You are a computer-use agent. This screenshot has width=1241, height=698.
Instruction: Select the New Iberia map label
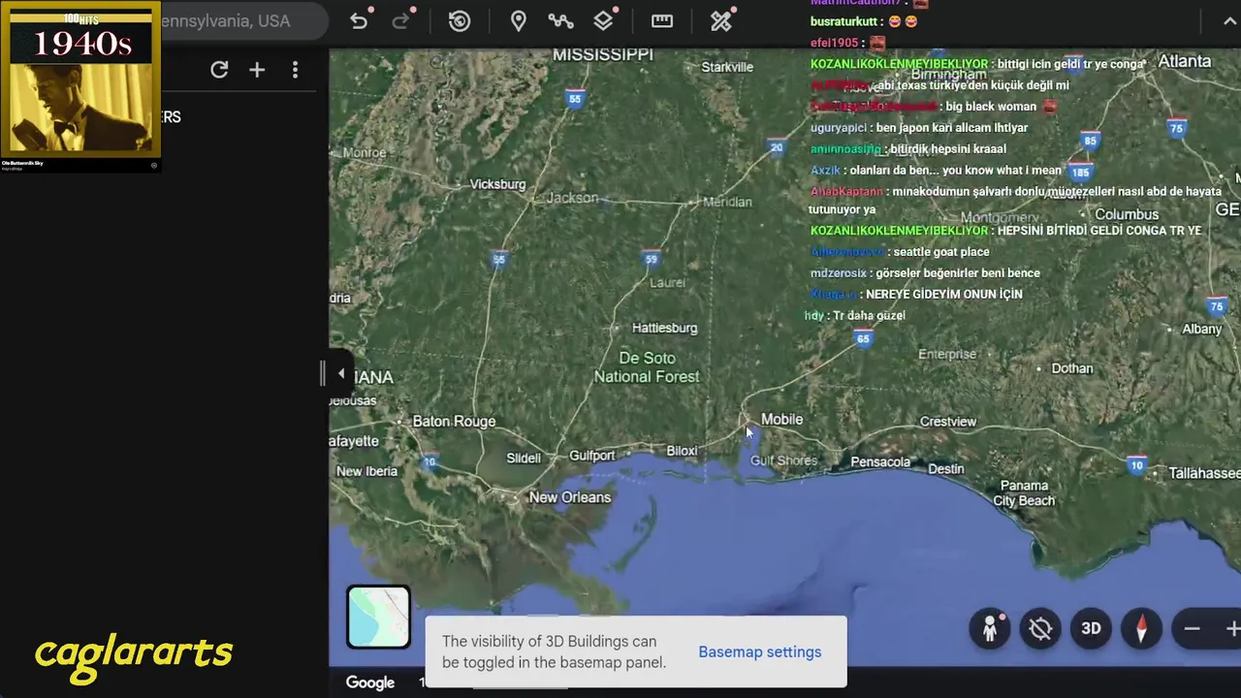(x=366, y=471)
